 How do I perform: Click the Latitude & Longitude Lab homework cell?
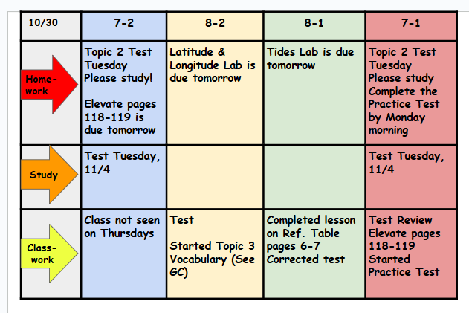215,91
